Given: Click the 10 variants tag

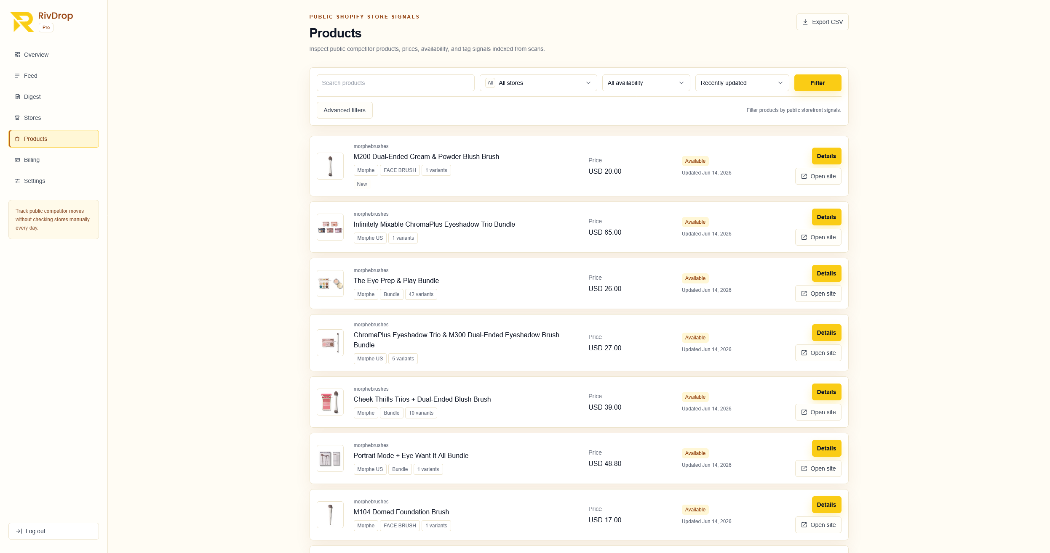Looking at the screenshot, I should 421,413.
